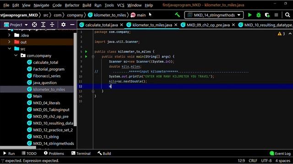Open the View menu

click(x=26, y=5)
